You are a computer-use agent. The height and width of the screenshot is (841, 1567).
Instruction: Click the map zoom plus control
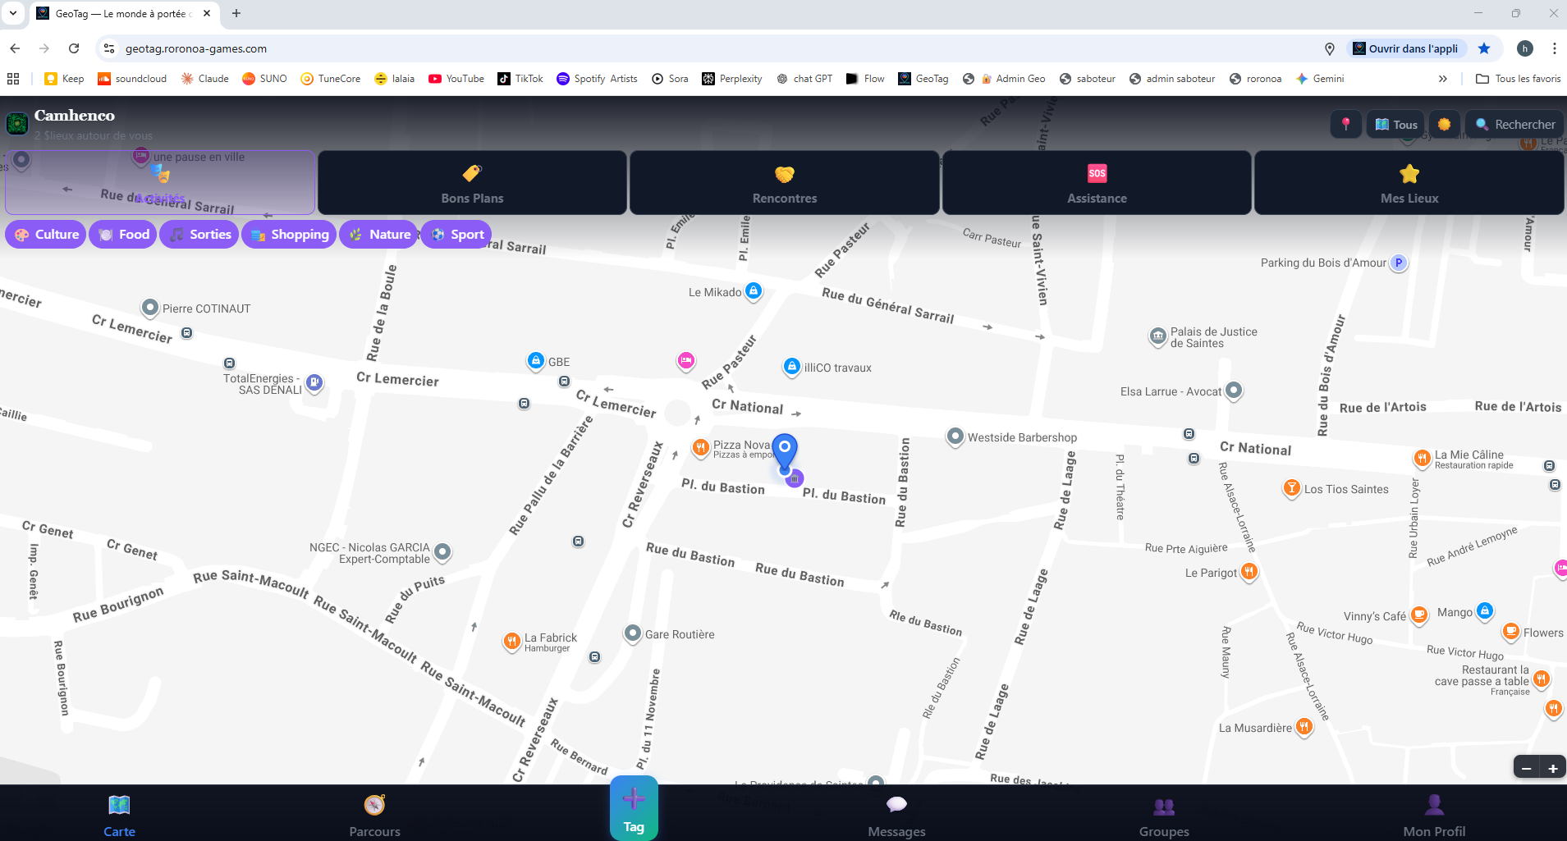[x=1552, y=767]
